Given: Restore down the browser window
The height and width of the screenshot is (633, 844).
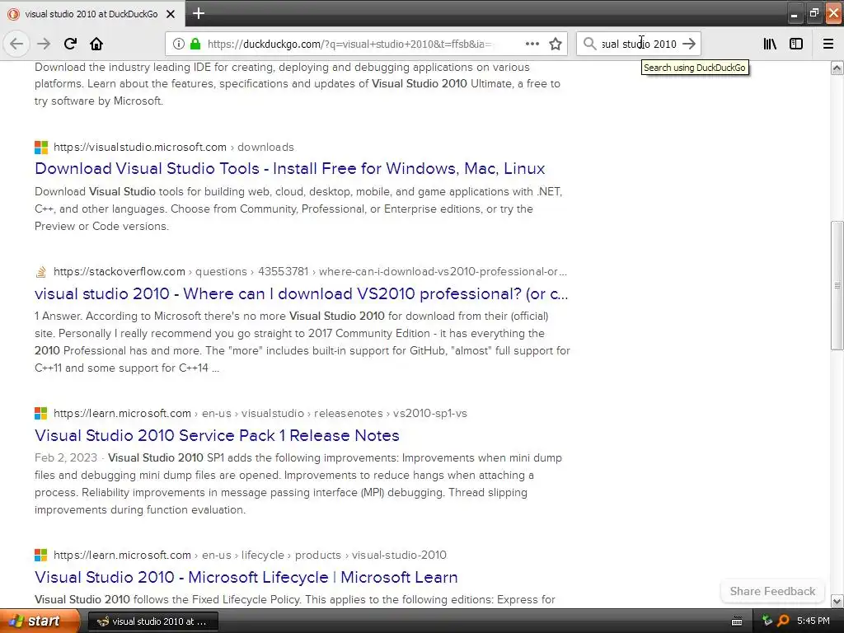Looking at the screenshot, I should pyautogui.click(x=814, y=13).
